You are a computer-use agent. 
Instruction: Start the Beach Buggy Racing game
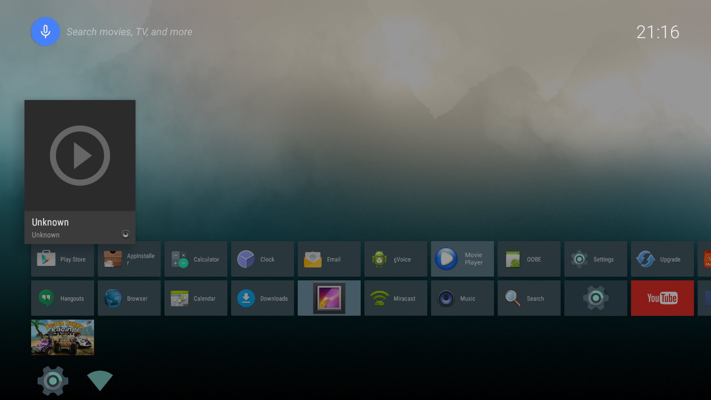coord(63,337)
